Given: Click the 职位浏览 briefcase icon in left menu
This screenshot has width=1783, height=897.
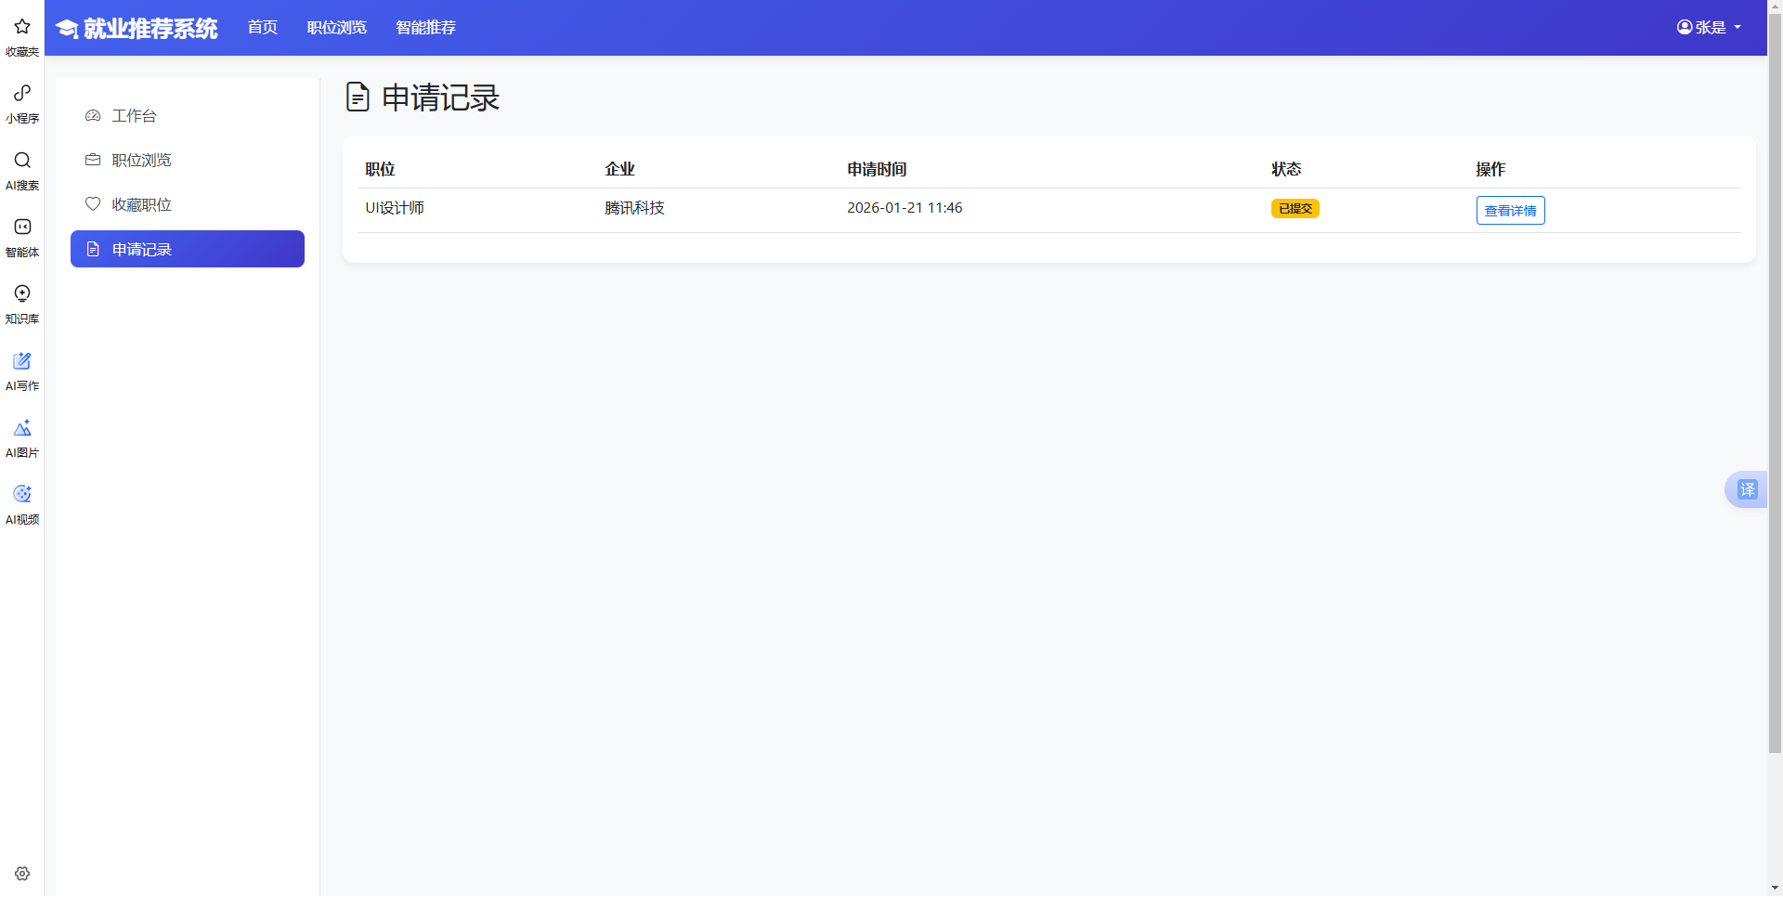Looking at the screenshot, I should coord(93,160).
